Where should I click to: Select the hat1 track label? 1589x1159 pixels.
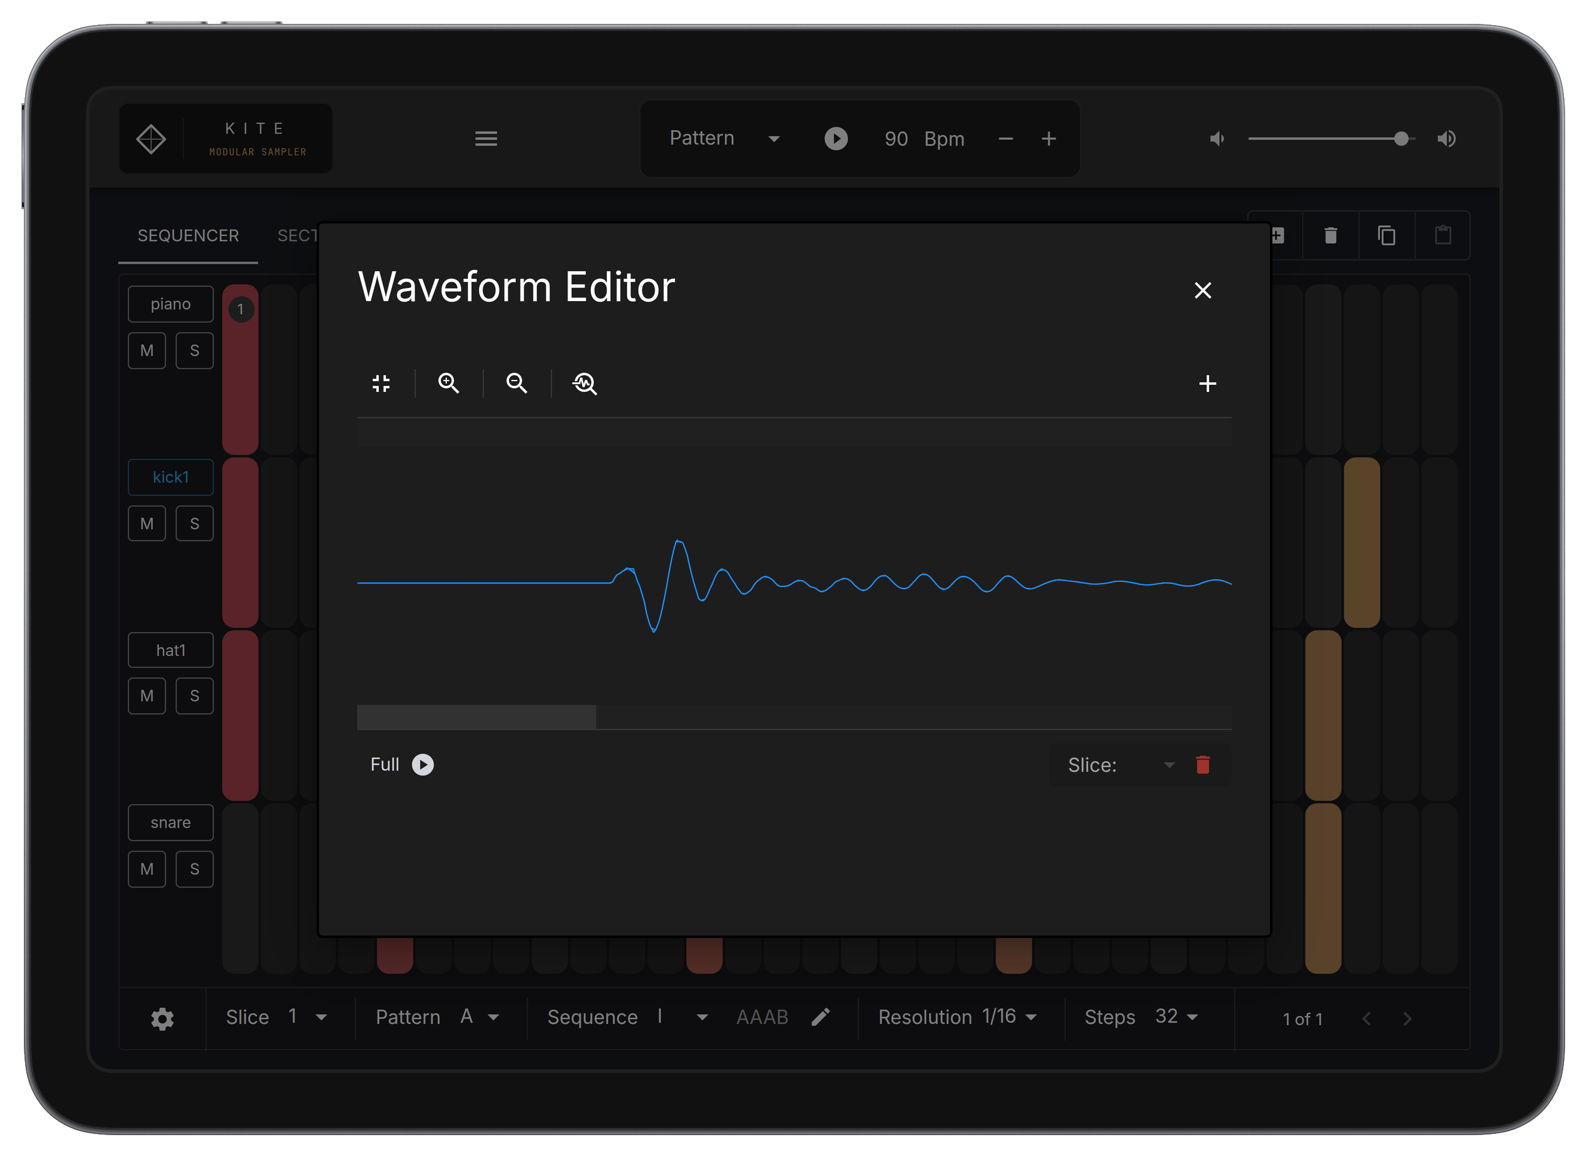170,651
